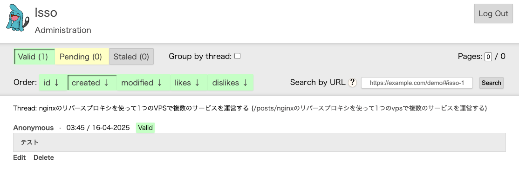
Task: Click the Isso title heading
Action: [x=46, y=13]
